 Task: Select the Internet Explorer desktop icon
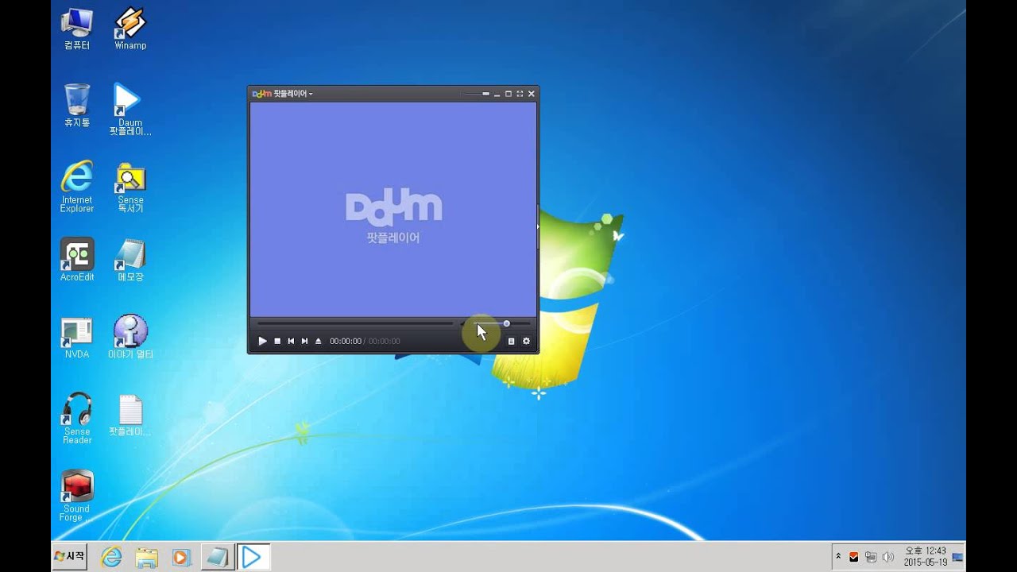pyautogui.click(x=77, y=187)
